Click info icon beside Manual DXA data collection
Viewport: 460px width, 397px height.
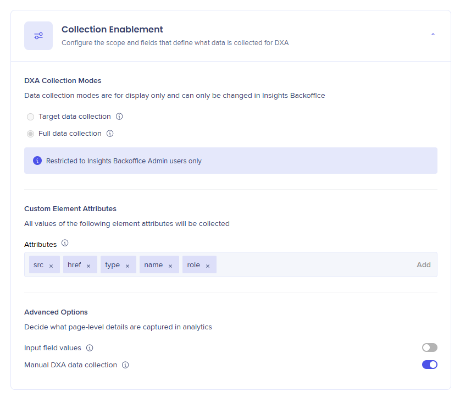[x=125, y=365]
